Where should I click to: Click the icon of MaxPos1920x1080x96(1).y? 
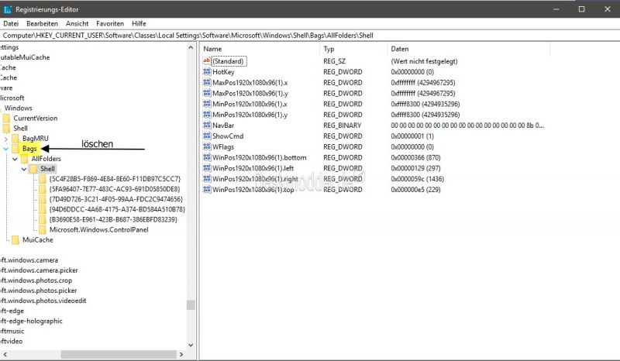tap(206, 93)
